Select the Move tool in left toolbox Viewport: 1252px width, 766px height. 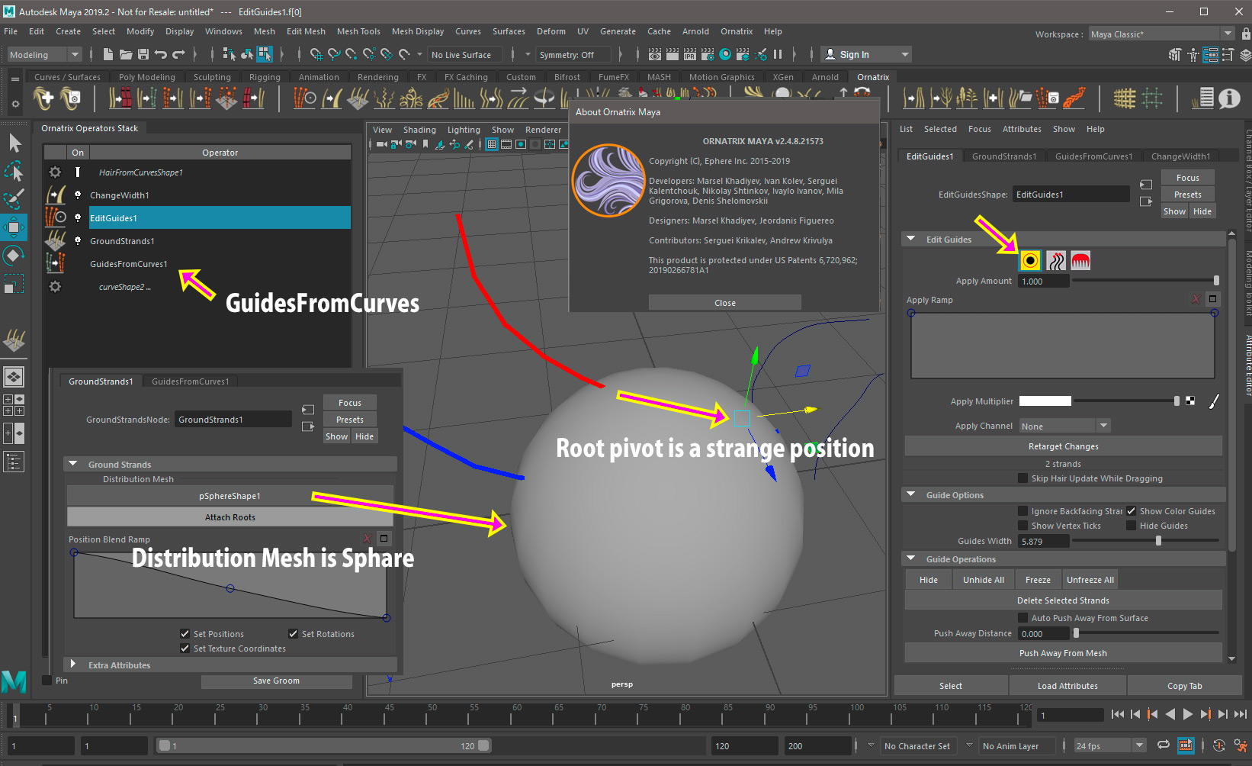[x=14, y=227]
